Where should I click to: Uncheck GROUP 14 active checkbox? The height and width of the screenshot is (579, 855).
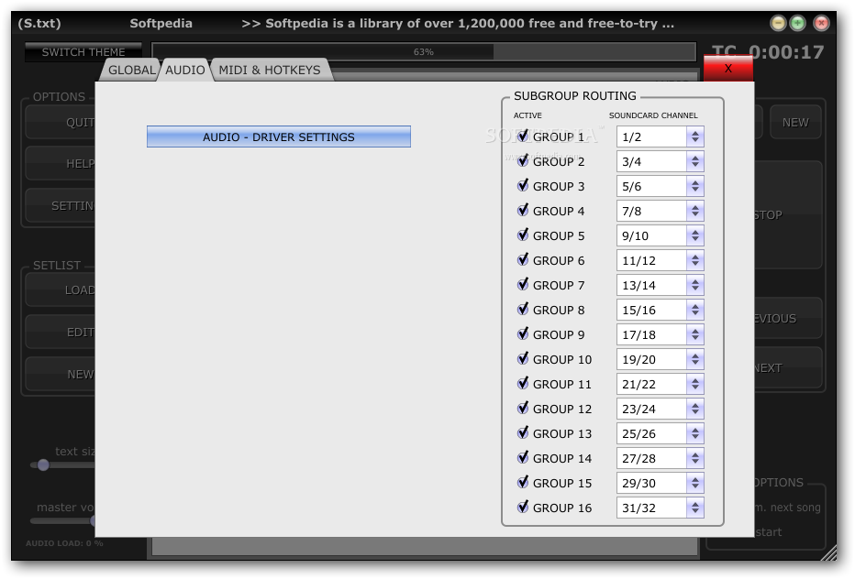(x=522, y=457)
